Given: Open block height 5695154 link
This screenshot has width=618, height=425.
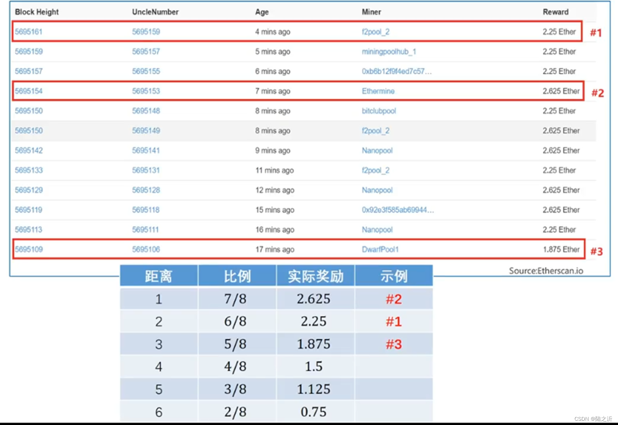Looking at the screenshot, I should 29,91.
